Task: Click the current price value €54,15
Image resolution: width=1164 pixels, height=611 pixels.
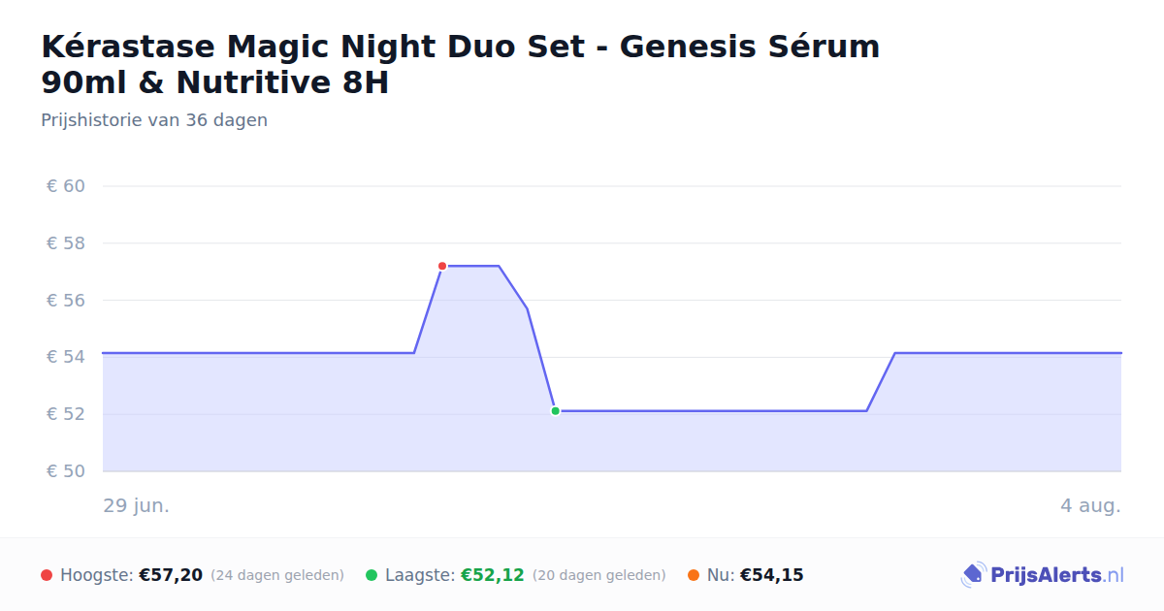Action: pyautogui.click(x=772, y=575)
